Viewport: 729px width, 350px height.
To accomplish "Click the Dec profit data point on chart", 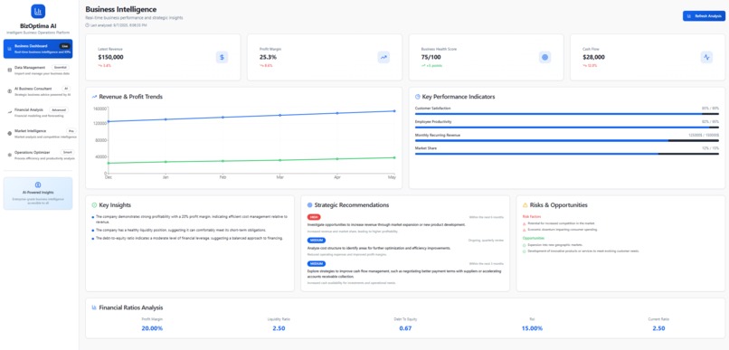I will click(109, 163).
